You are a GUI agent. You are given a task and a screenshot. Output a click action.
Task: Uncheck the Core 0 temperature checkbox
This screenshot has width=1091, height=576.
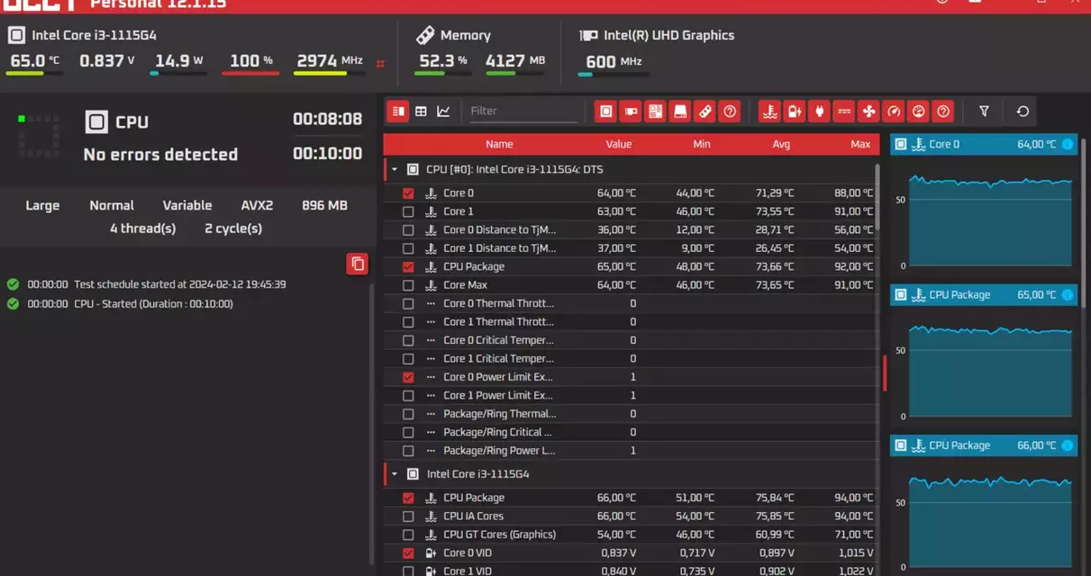click(x=408, y=193)
